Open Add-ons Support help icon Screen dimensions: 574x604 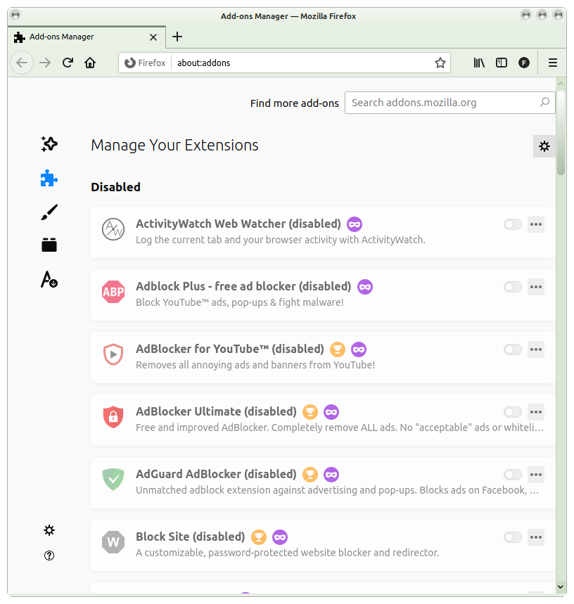pos(49,555)
